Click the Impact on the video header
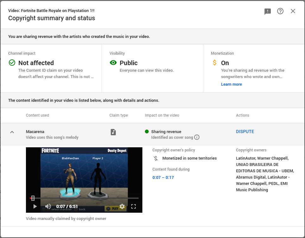Viewport: 305px width, 238px height. point(162,115)
